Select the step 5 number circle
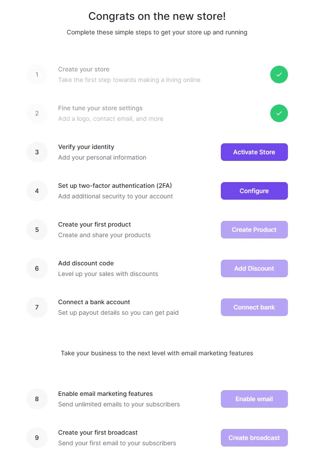333x473 pixels. point(37,230)
